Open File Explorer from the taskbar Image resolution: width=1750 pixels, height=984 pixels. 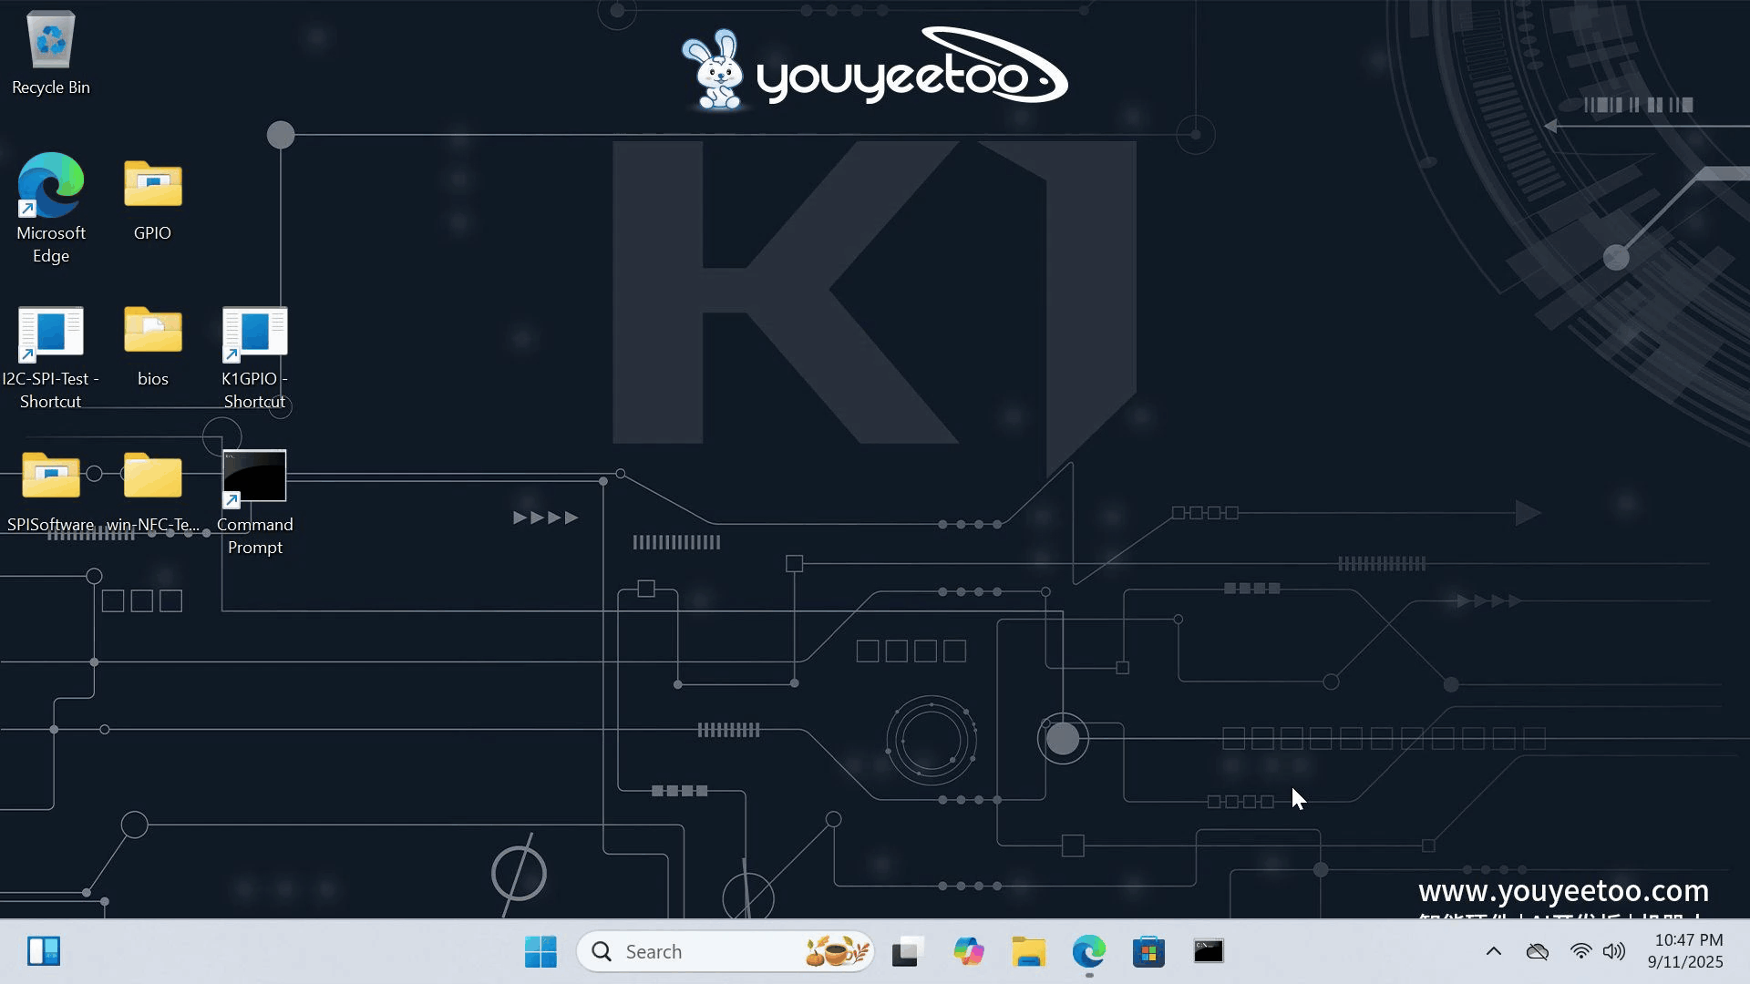[x=1029, y=950]
